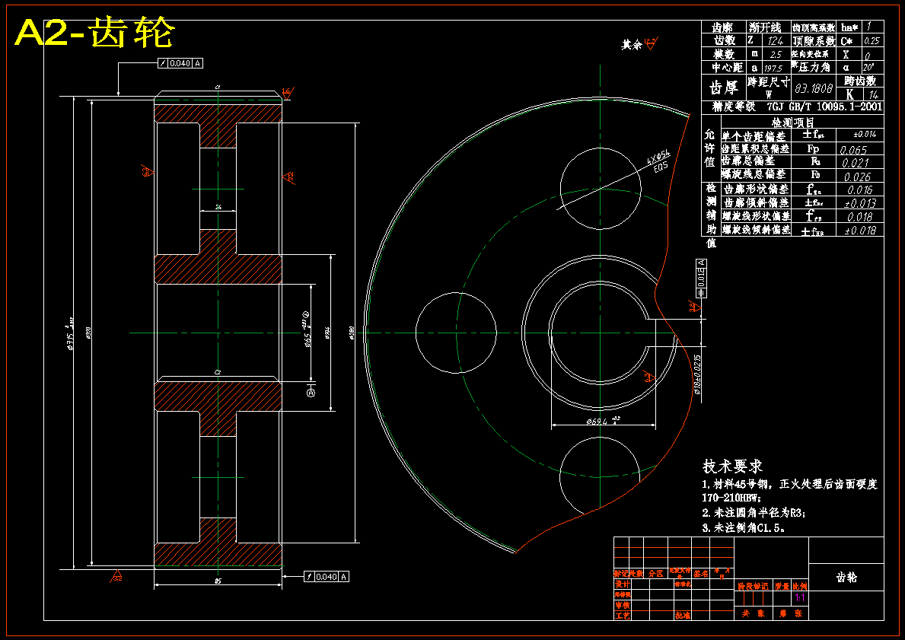This screenshot has width=905, height=640.
Task: Select the '顶隙系数' label cell
Action: click(x=814, y=41)
